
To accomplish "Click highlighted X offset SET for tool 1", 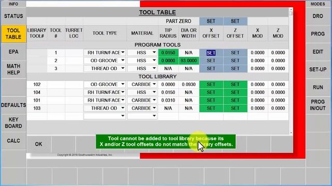I will (x=211, y=53).
